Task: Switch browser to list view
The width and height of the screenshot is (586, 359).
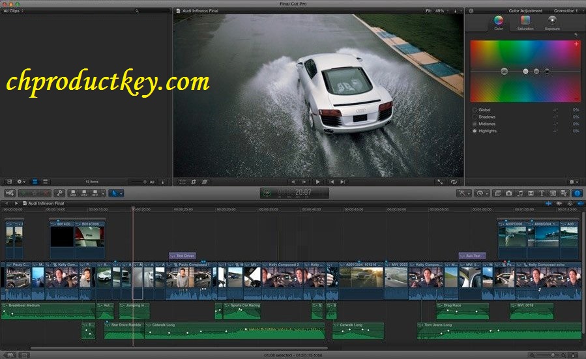Action: (45, 182)
